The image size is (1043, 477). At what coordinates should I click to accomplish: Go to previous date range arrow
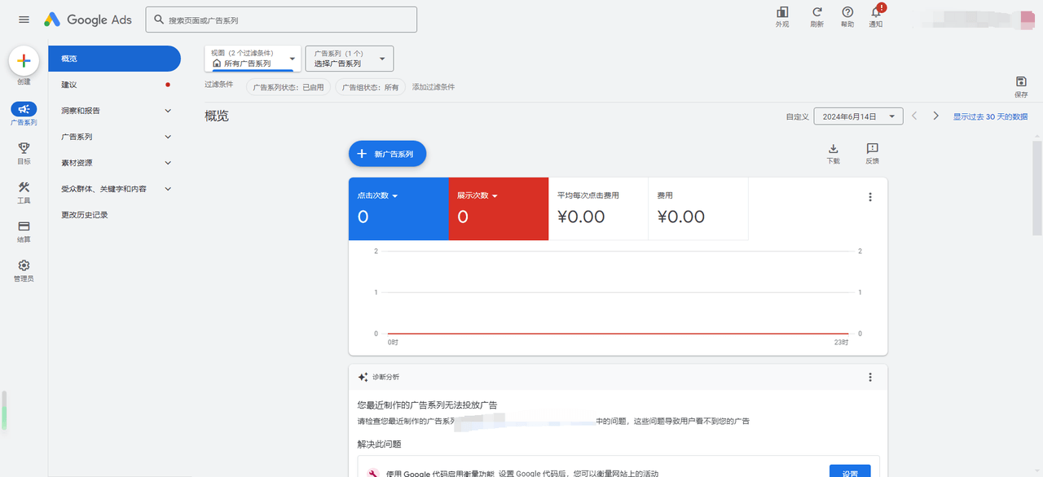click(x=914, y=116)
